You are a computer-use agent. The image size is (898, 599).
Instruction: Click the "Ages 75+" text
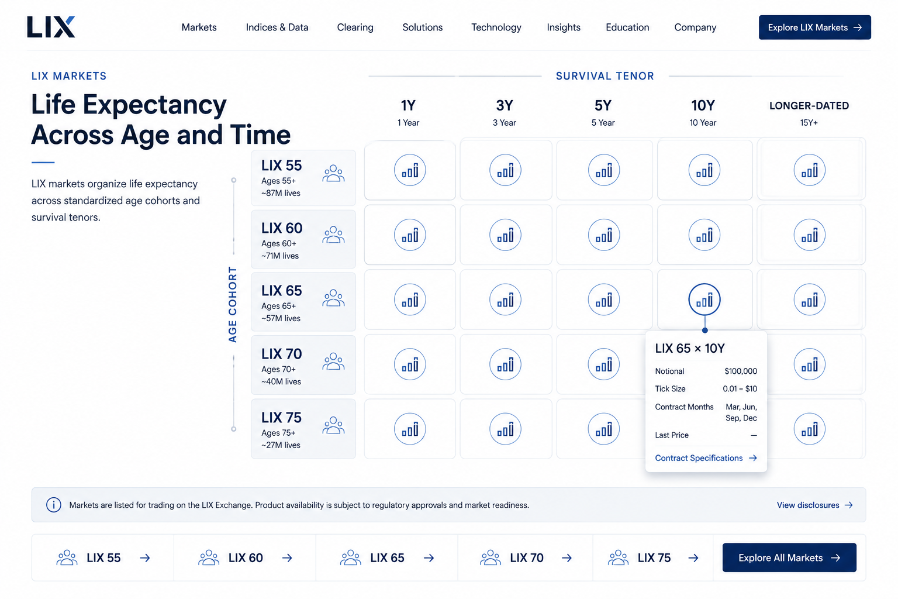click(278, 433)
